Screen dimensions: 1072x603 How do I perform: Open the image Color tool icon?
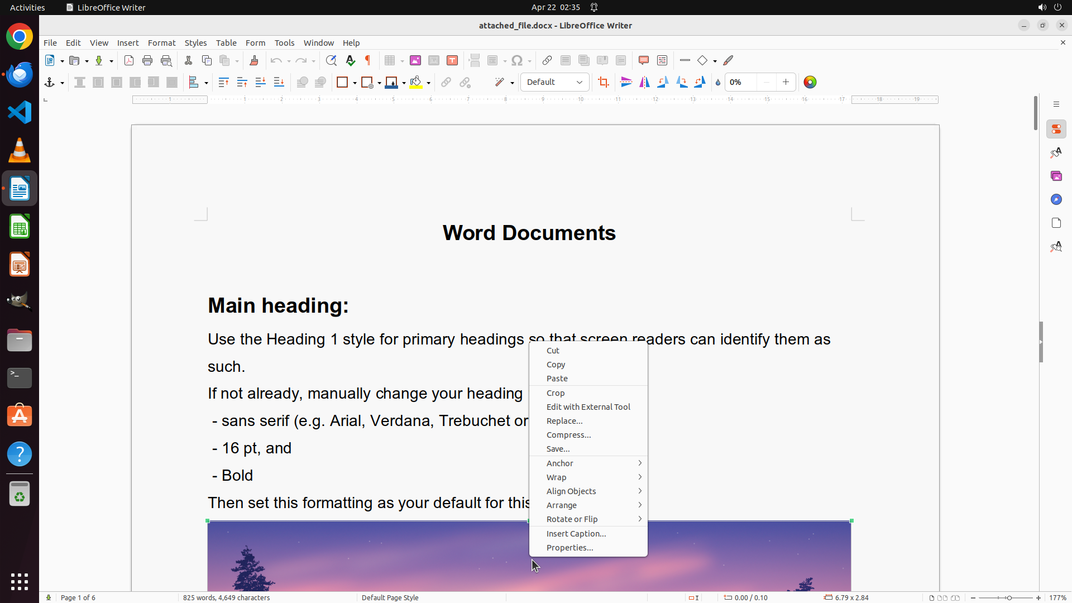[x=810, y=83]
